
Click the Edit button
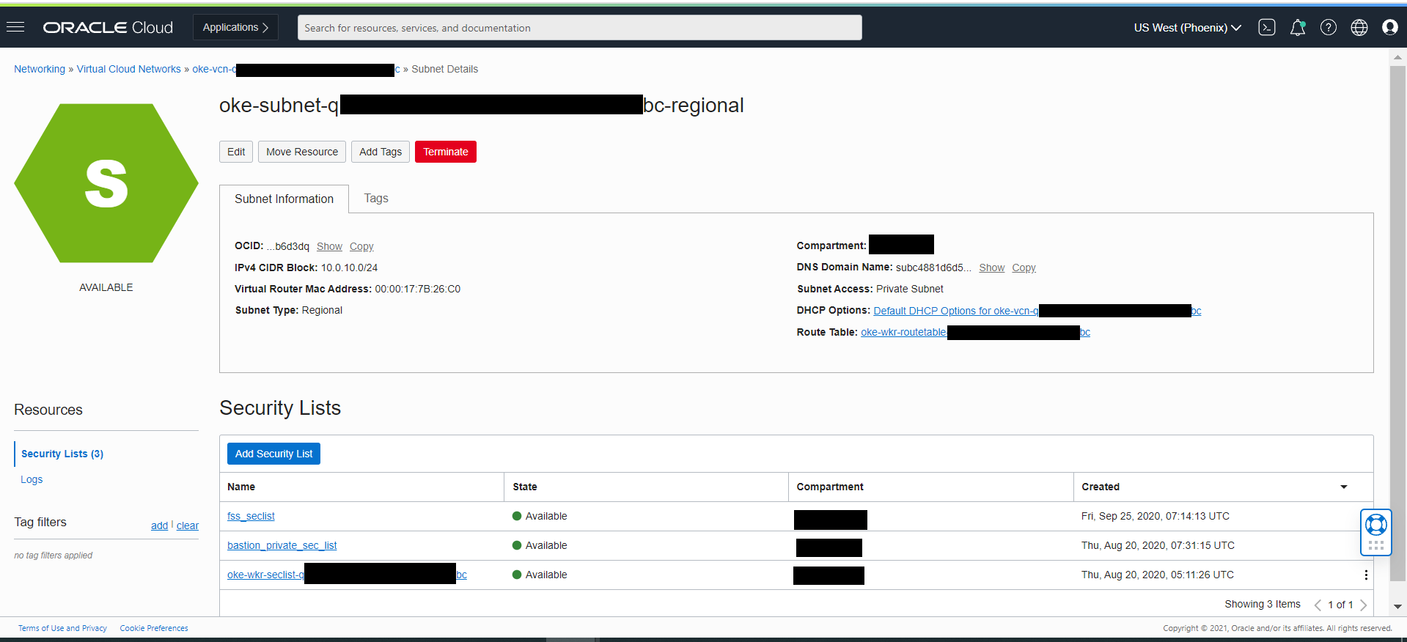click(x=236, y=152)
